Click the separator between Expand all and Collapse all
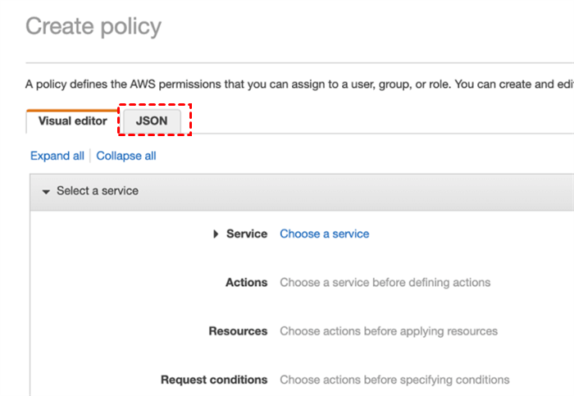 90,156
